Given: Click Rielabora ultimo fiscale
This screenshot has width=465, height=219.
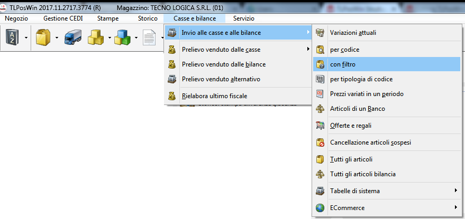Looking at the screenshot, I should tap(214, 96).
